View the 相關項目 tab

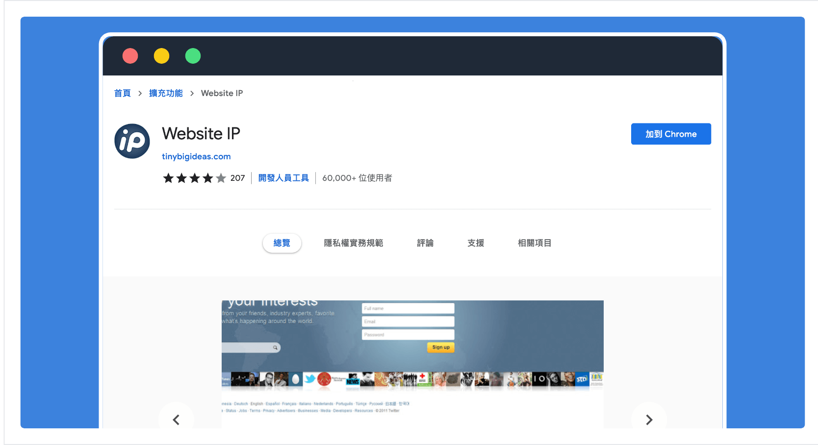pos(534,243)
